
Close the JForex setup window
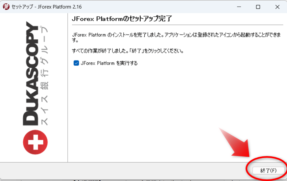pyautogui.click(x=277, y=7)
